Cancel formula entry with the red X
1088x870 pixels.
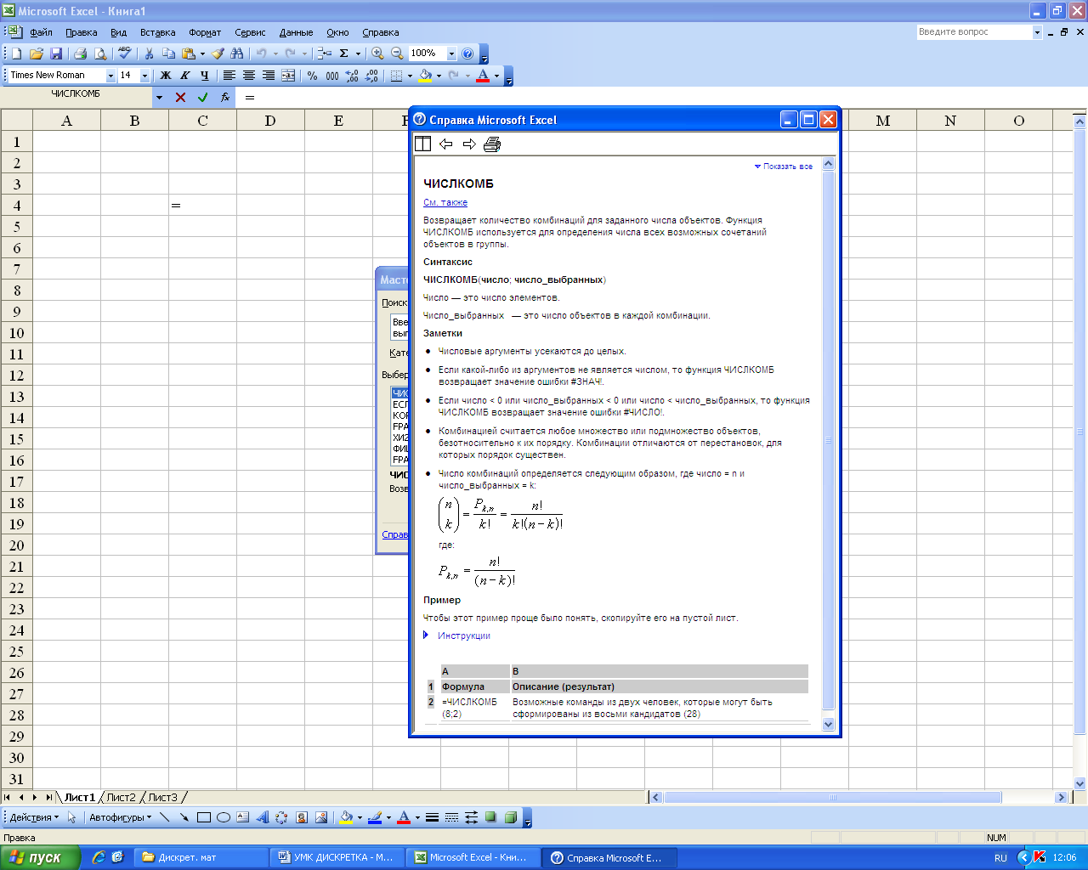tap(180, 98)
